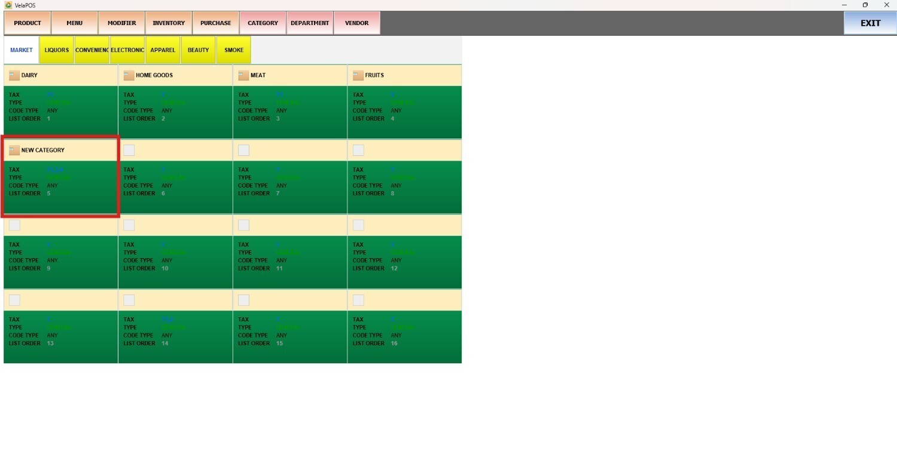Viewport: 897px width, 469px height.
Task: Select the MEAT category folder icon
Action: (x=243, y=75)
